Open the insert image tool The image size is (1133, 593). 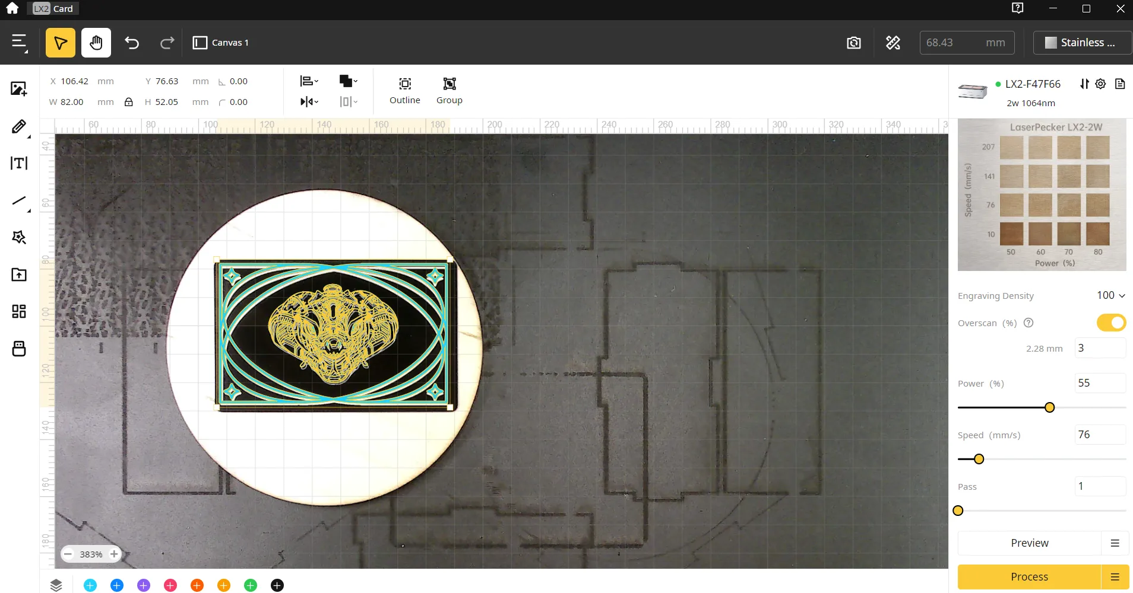tap(19, 89)
